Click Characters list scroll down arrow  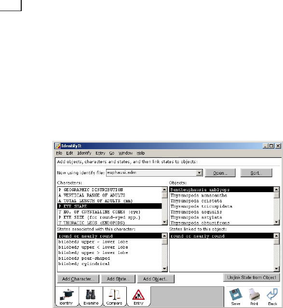tap(164, 222)
